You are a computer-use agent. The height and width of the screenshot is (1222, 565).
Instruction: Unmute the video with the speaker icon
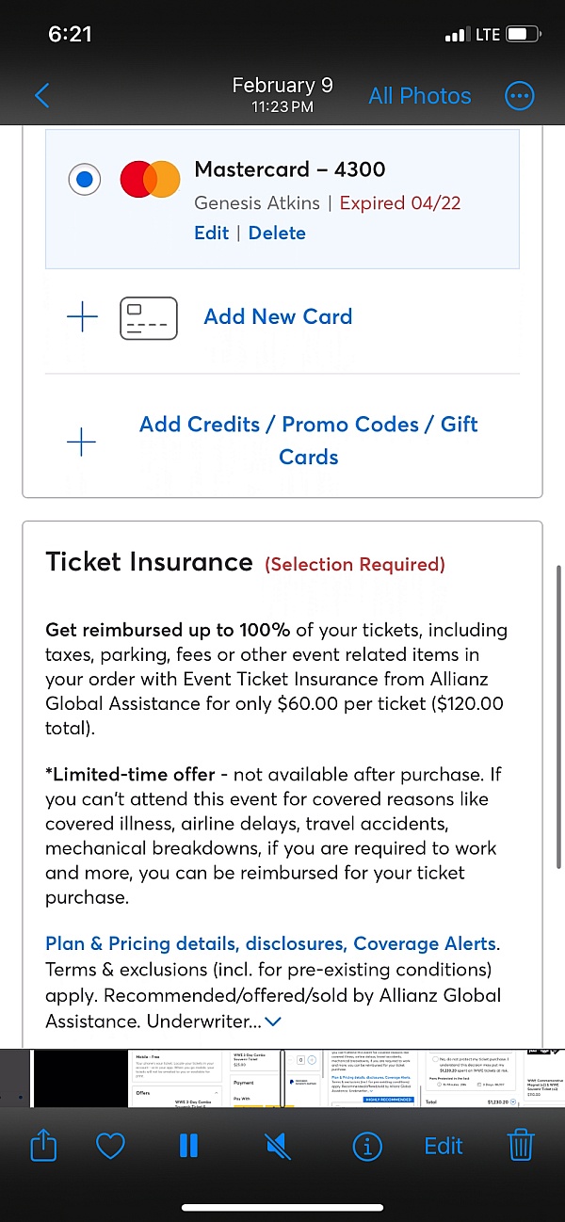(276, 1145)
